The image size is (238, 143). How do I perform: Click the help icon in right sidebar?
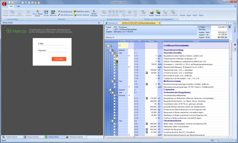tap(235, 50)
